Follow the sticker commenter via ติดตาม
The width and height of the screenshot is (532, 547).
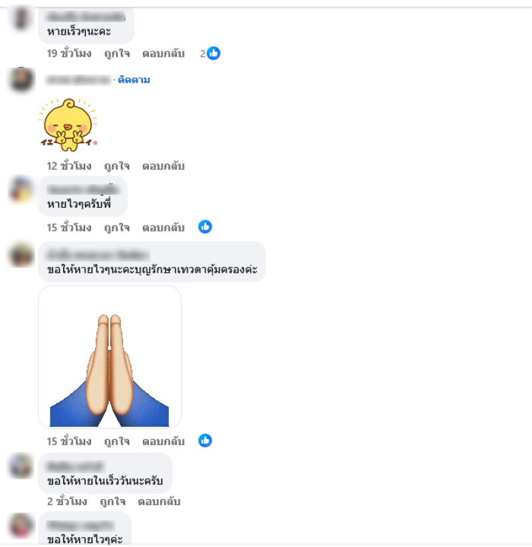134,80
